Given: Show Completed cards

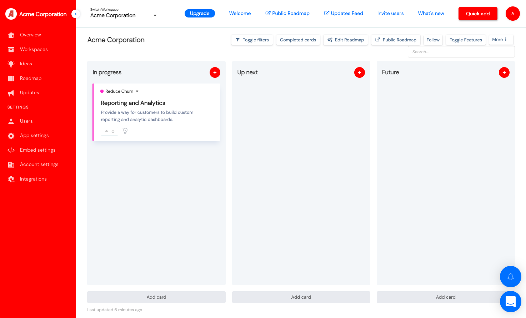Looking at the screenshot, I should 298,40.
